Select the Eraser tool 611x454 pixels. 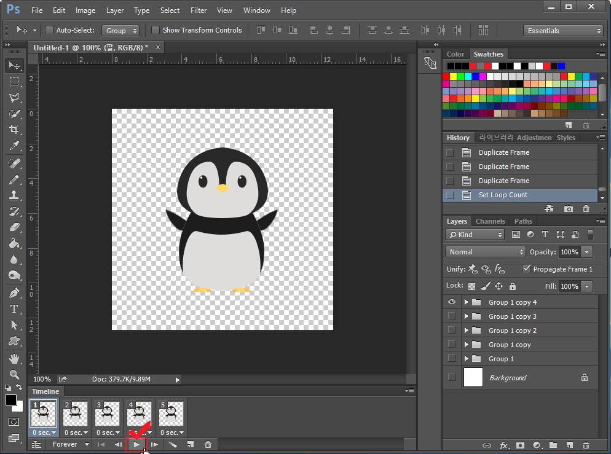pyautogui.click(x=14, y=227)
